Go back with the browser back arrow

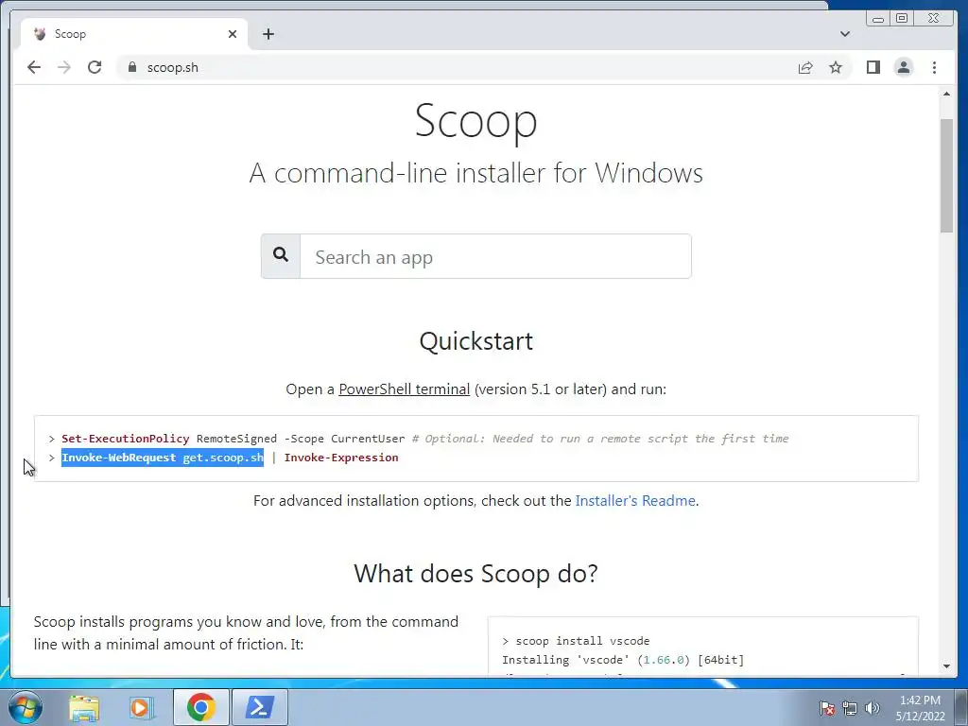[x=34, y=67]
